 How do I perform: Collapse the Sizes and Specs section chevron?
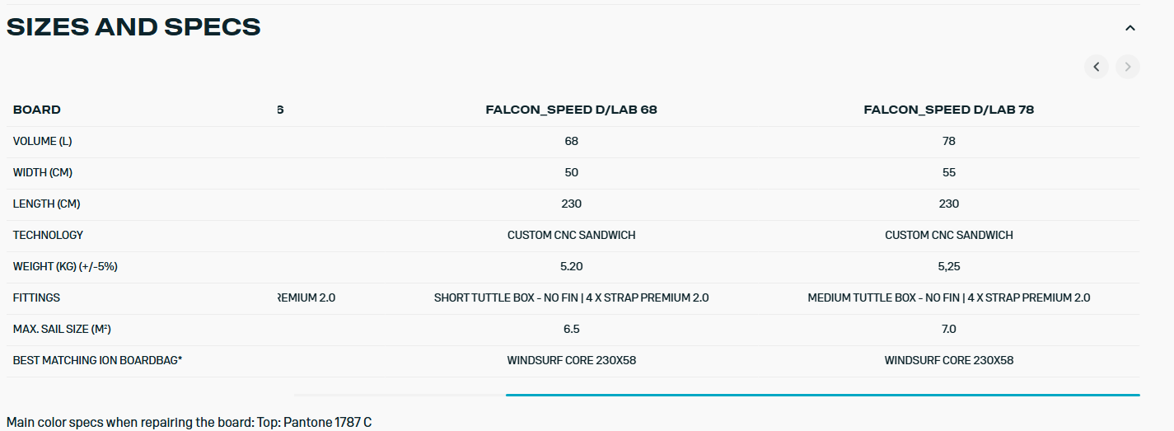point(1130,28)
